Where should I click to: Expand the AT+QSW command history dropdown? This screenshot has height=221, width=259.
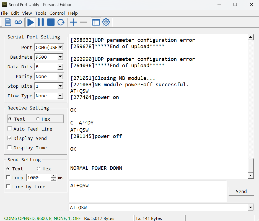251,207
